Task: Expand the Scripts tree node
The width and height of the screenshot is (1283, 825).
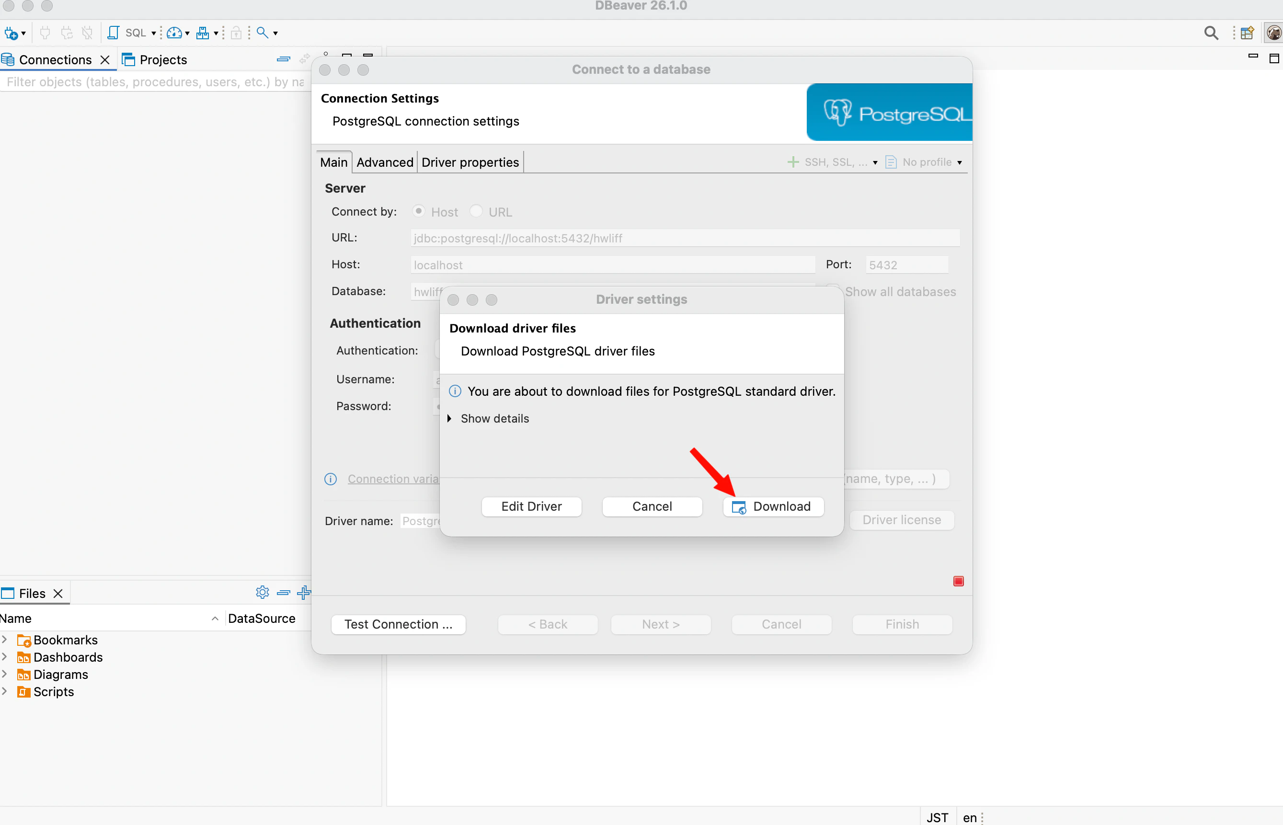Action: click(x=4, y=691)
